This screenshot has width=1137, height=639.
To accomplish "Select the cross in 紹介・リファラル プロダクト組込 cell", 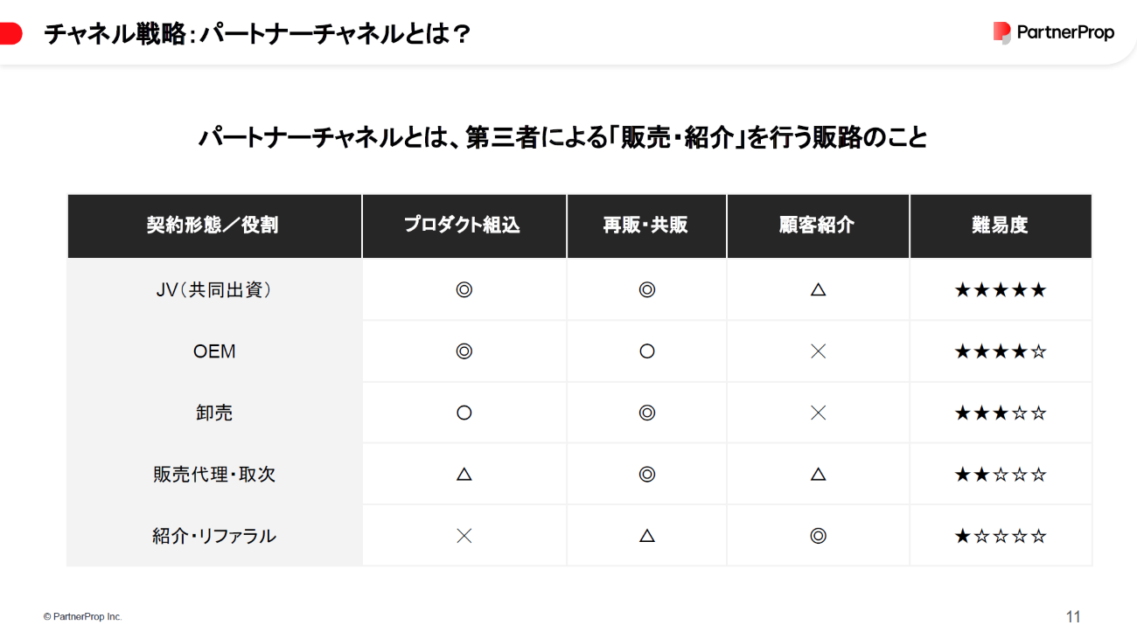I will (x=464, y=536).
